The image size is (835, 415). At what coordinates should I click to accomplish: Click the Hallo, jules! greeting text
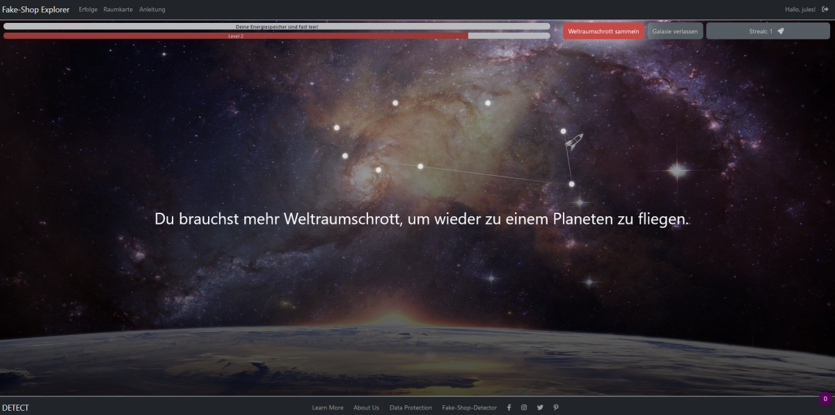coord(800,9)
